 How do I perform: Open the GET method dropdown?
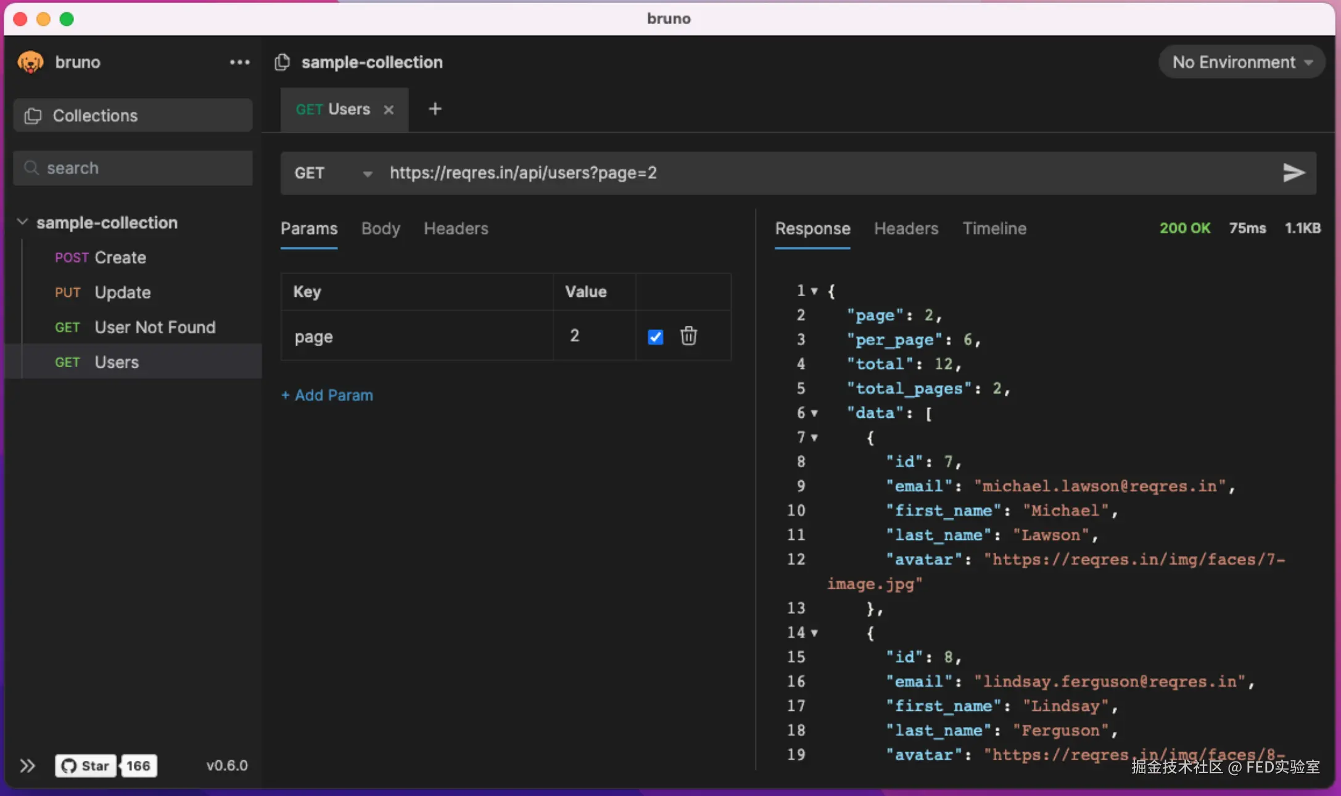tap(333, 173)
